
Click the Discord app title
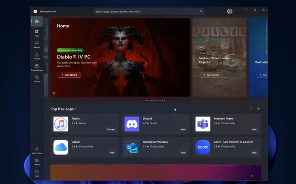[x=147, y=119]
